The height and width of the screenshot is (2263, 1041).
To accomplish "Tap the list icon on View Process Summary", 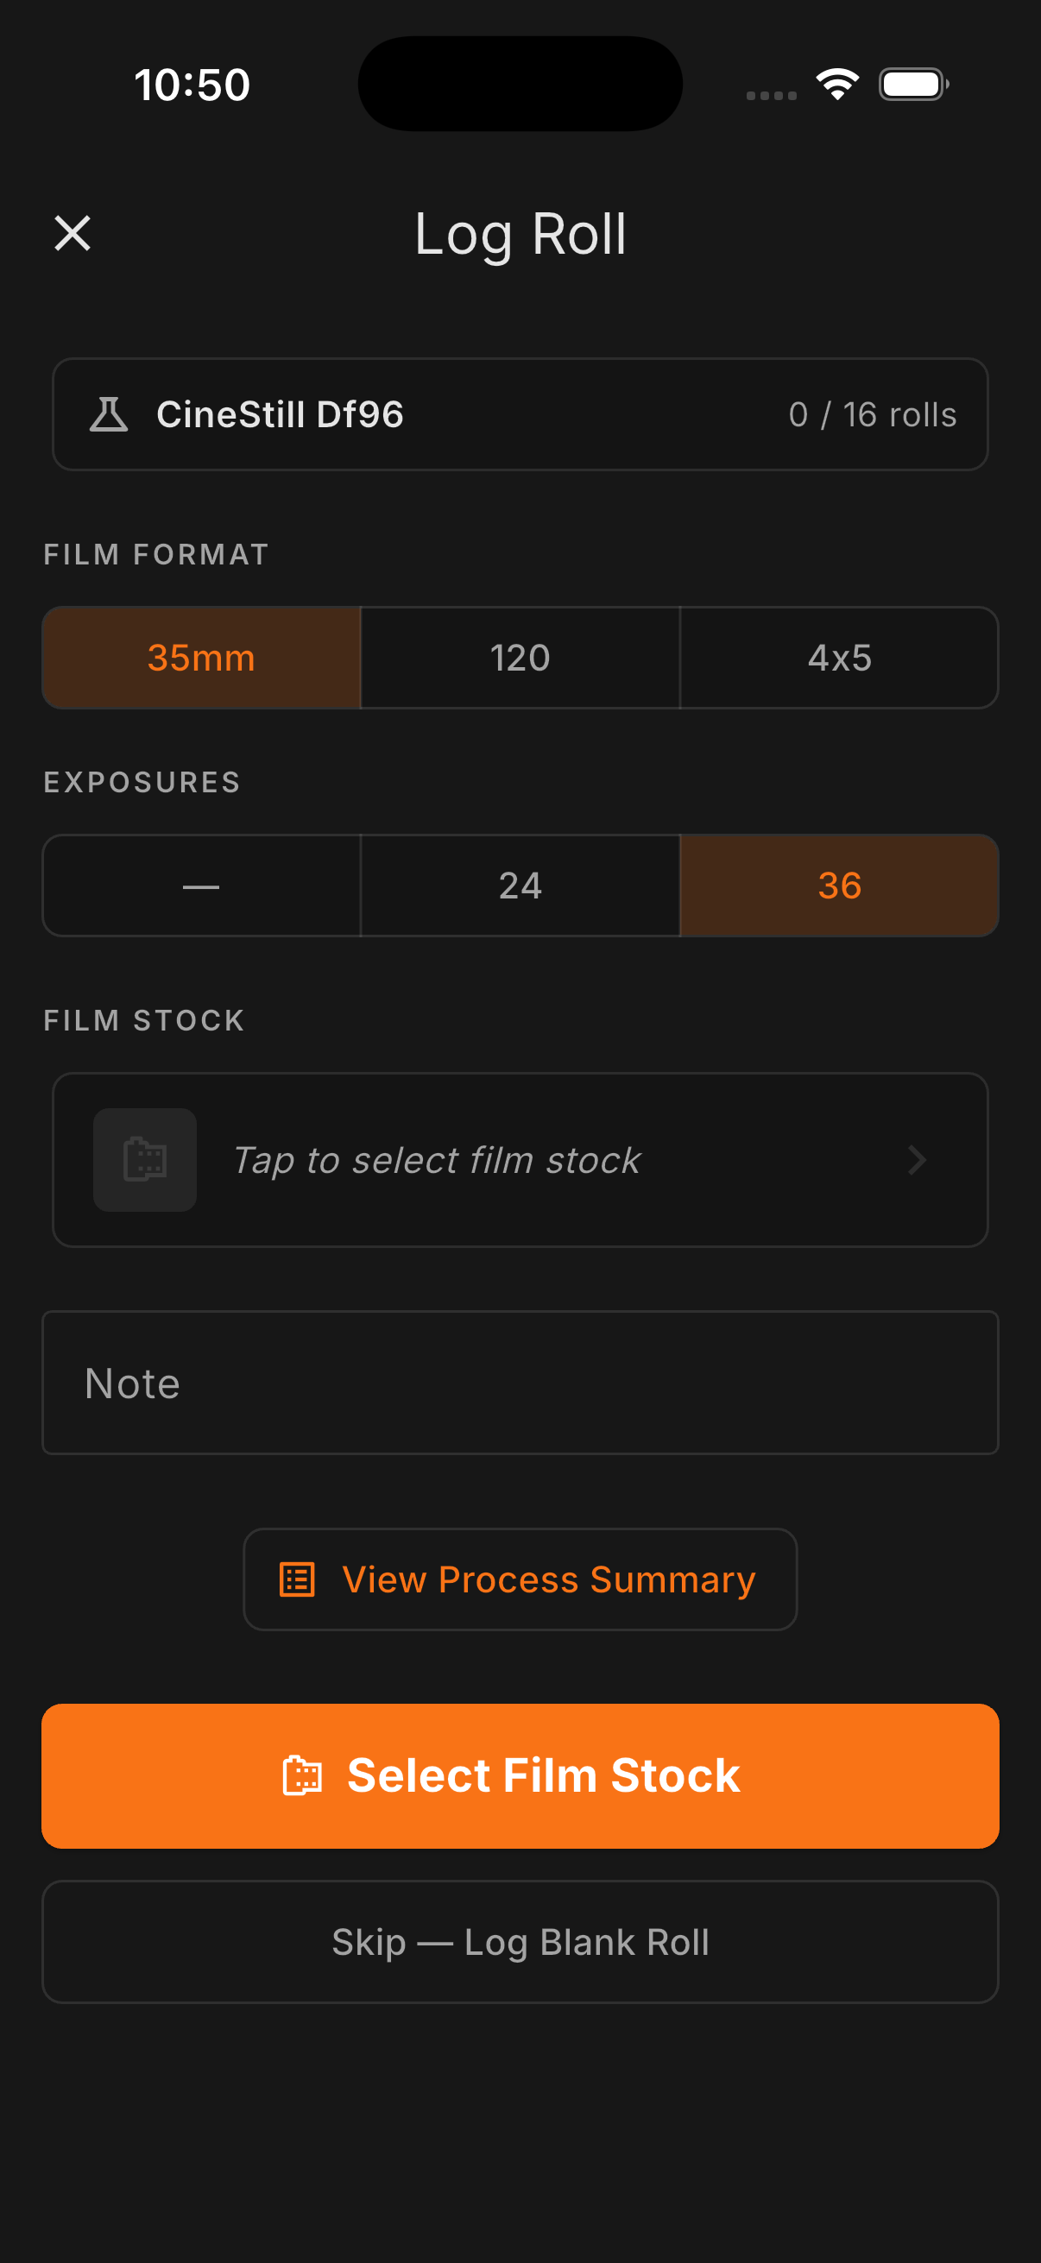I will 297,1579.
